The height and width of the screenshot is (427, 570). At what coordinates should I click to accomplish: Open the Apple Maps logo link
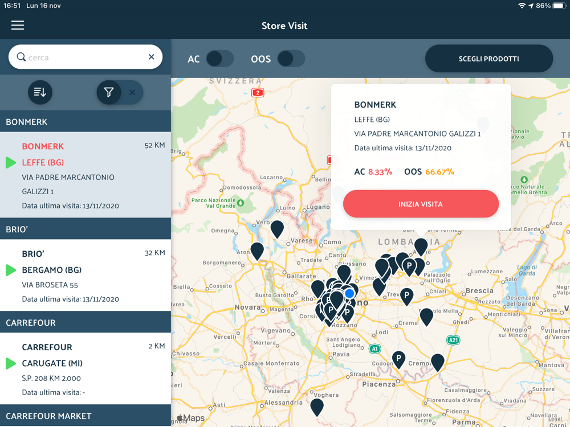(191, 418)
